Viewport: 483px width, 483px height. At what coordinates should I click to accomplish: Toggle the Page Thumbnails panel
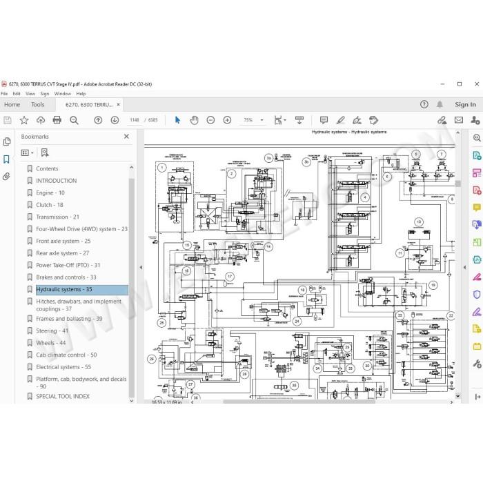(6, 141)
